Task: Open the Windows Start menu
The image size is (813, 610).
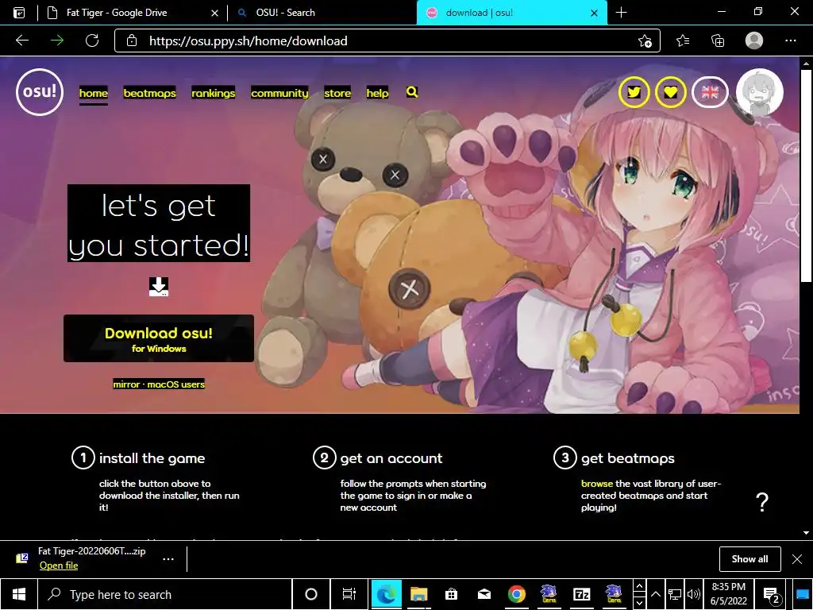Action: click(19, 594)
